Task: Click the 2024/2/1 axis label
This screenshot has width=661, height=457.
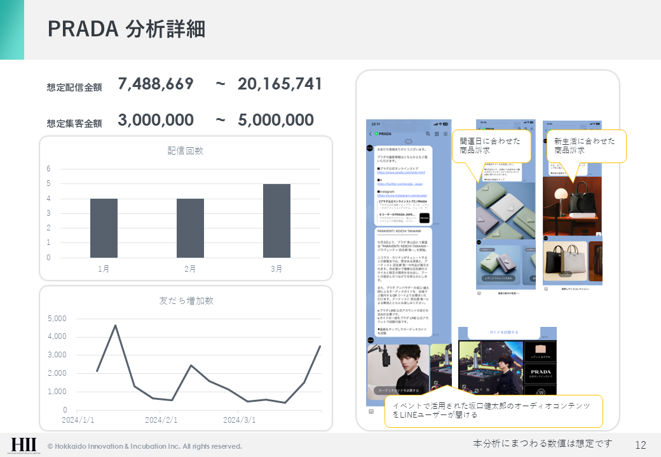Action: click(x=161, y=420)
